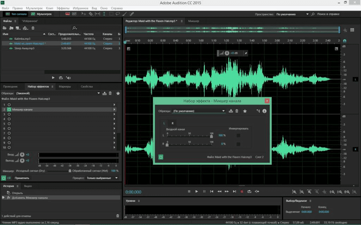Viewport: 361px width, 225px height.
Task: Enable Инвертировать for the R channel
Action: (x=239, y=144)
